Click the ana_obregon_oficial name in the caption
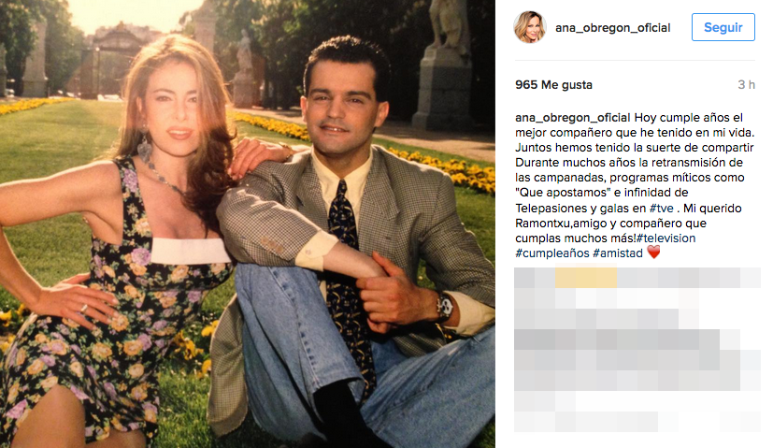The height and width of the screenshot is (448, 773). [572, 118]
